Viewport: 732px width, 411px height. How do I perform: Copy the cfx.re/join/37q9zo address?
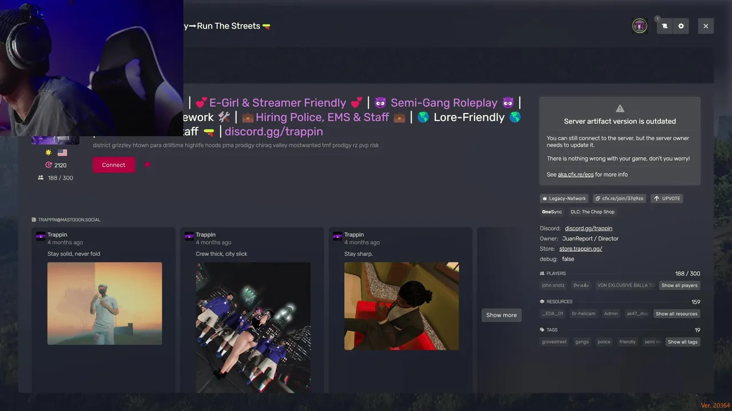tap(619, 198)
